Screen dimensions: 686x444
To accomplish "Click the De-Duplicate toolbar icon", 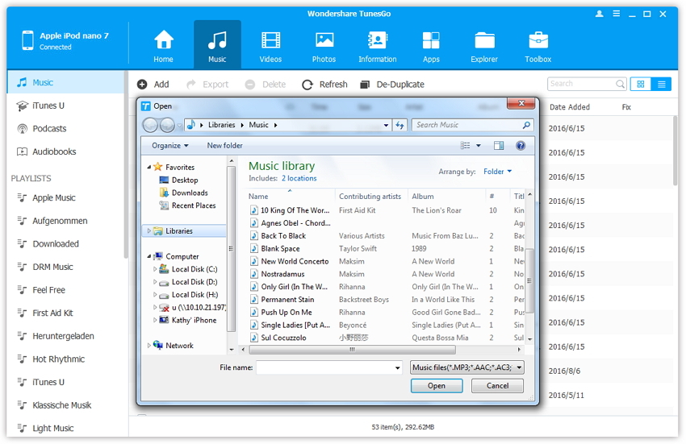I will coord(365,85).
